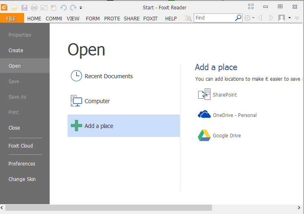Image resolution: width=304 pixels, height=214 pixels.
Task: Click the user account avatar icon
Action: [x=282, y=18]
